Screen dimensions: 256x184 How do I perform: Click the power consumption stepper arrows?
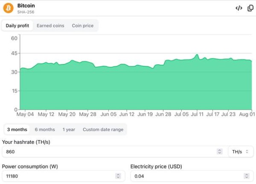(118, 176)
